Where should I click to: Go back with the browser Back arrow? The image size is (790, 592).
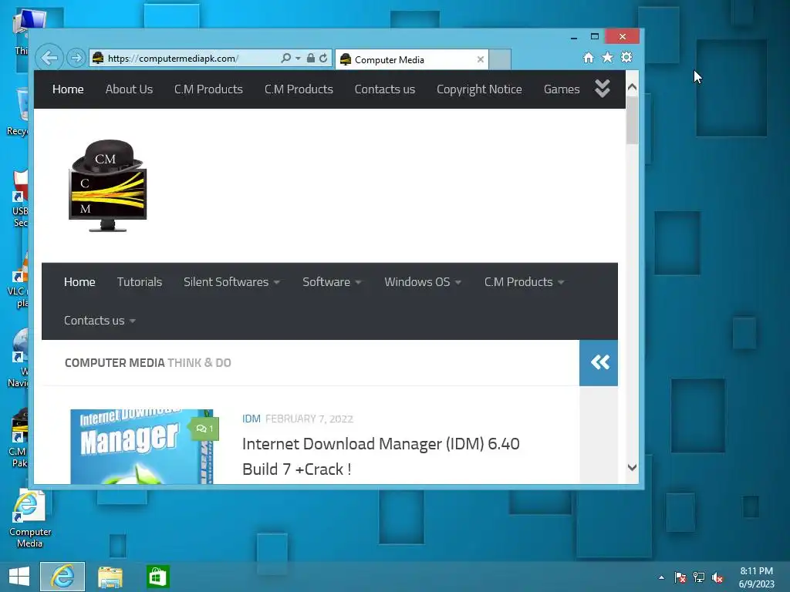[x=49, y=58]
